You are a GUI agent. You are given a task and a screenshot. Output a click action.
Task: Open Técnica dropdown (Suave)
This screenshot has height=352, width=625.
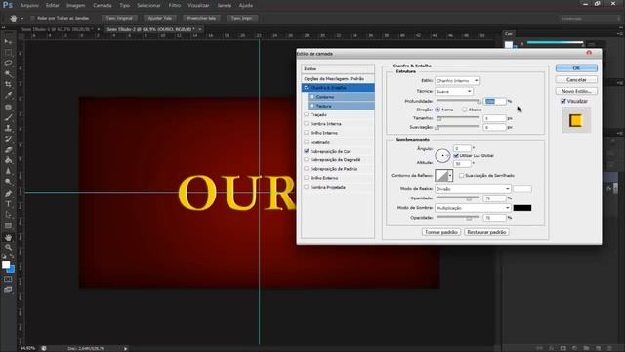(x=453, y=91)
